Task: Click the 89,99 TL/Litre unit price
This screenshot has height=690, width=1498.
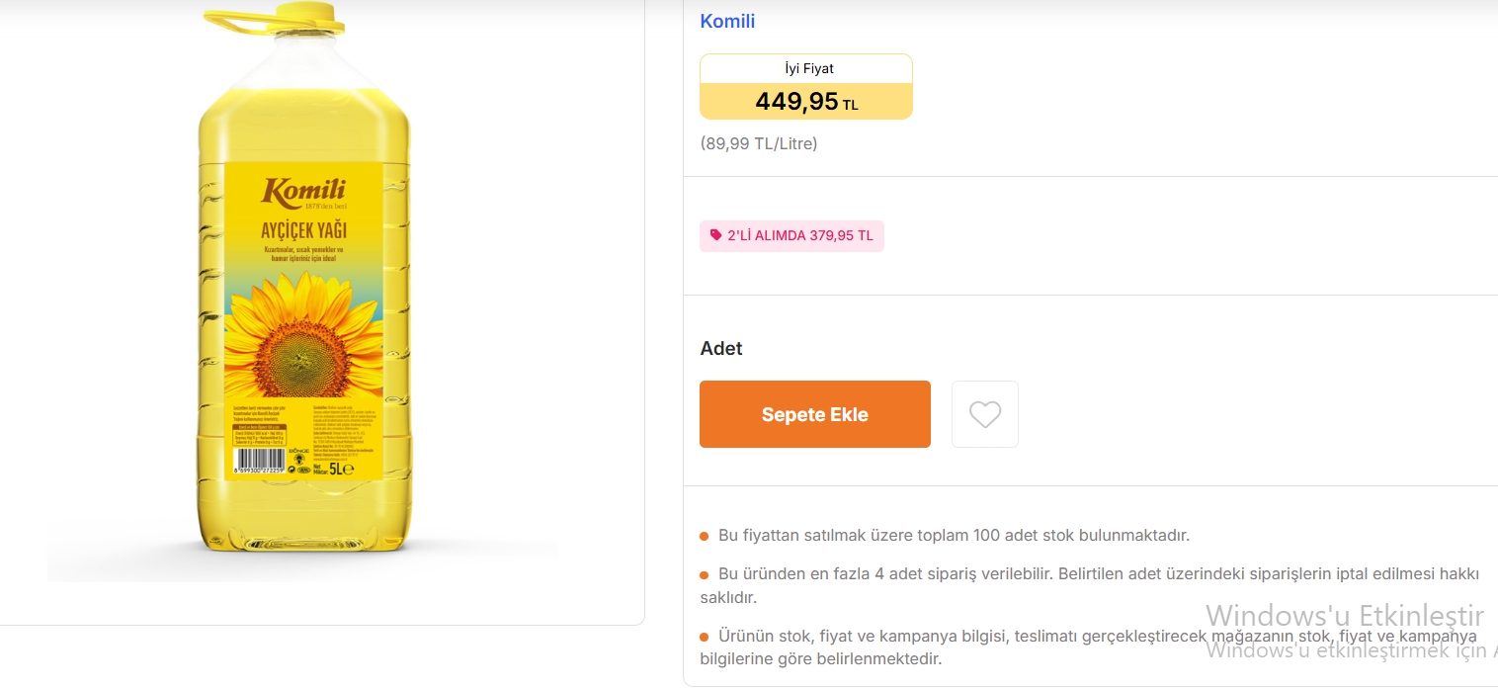Action: point(759,143)
